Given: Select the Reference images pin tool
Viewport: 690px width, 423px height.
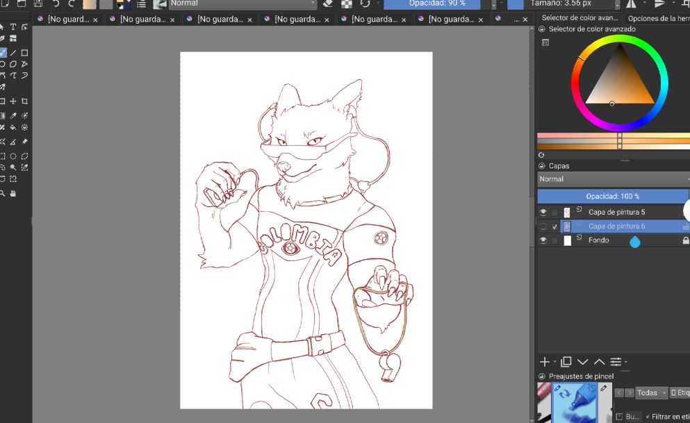Looking at the screenshot, I should [x=24, y=142].
